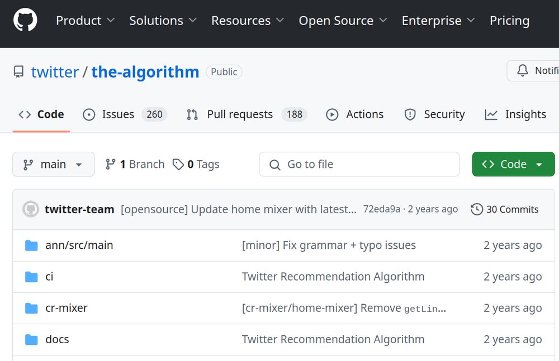The image size is (559, 361).
Task: View the 0 Tags list
Action: pyautogui.click(x=196, y=164)
